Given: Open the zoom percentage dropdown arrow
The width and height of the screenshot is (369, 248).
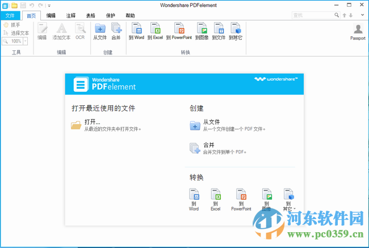Looking at the screenshot, I should tap(25, 41).
